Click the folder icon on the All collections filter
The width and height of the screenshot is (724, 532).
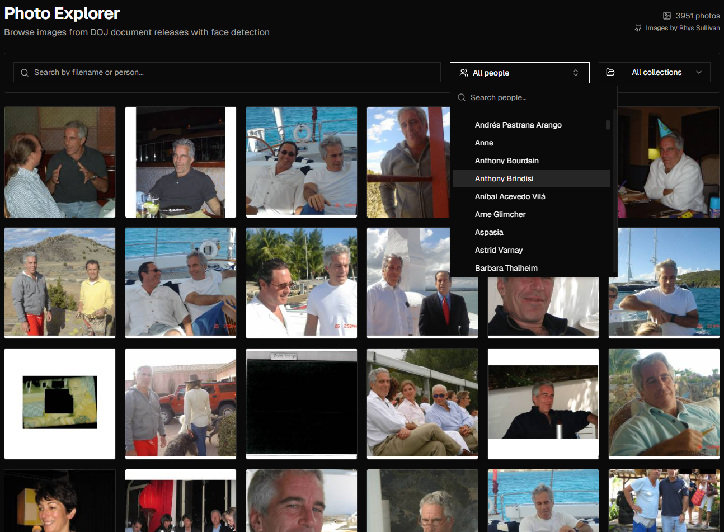click(x=610, y=72)
